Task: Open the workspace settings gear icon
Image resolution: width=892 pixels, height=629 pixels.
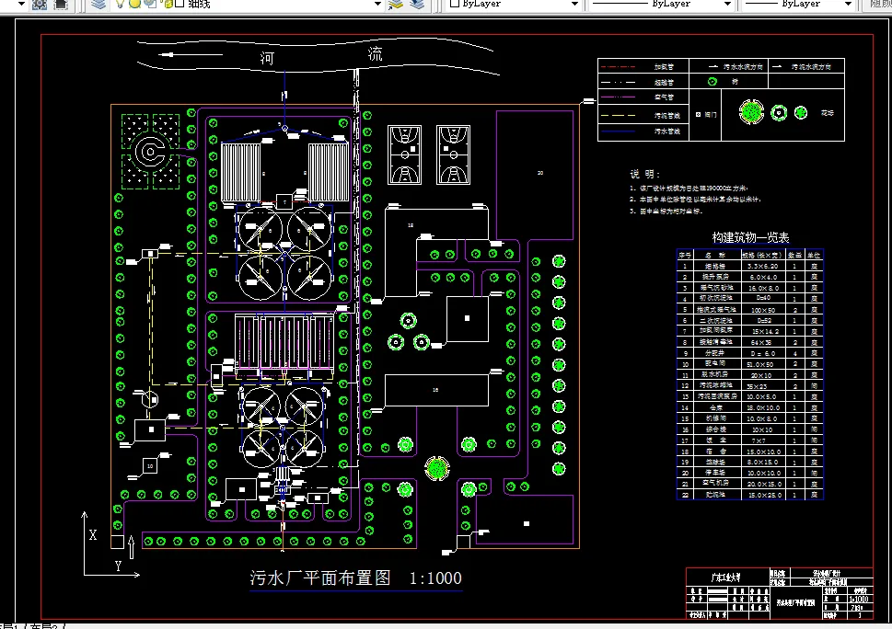Action: click(x=40, y=5)
